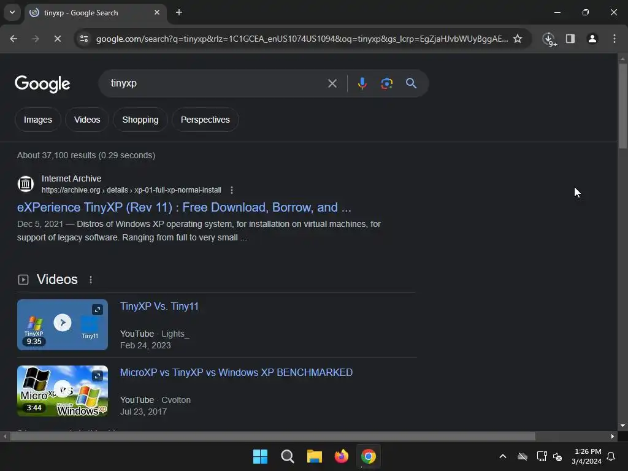Click Chrome icon in taskbar

tap(369, 456)
